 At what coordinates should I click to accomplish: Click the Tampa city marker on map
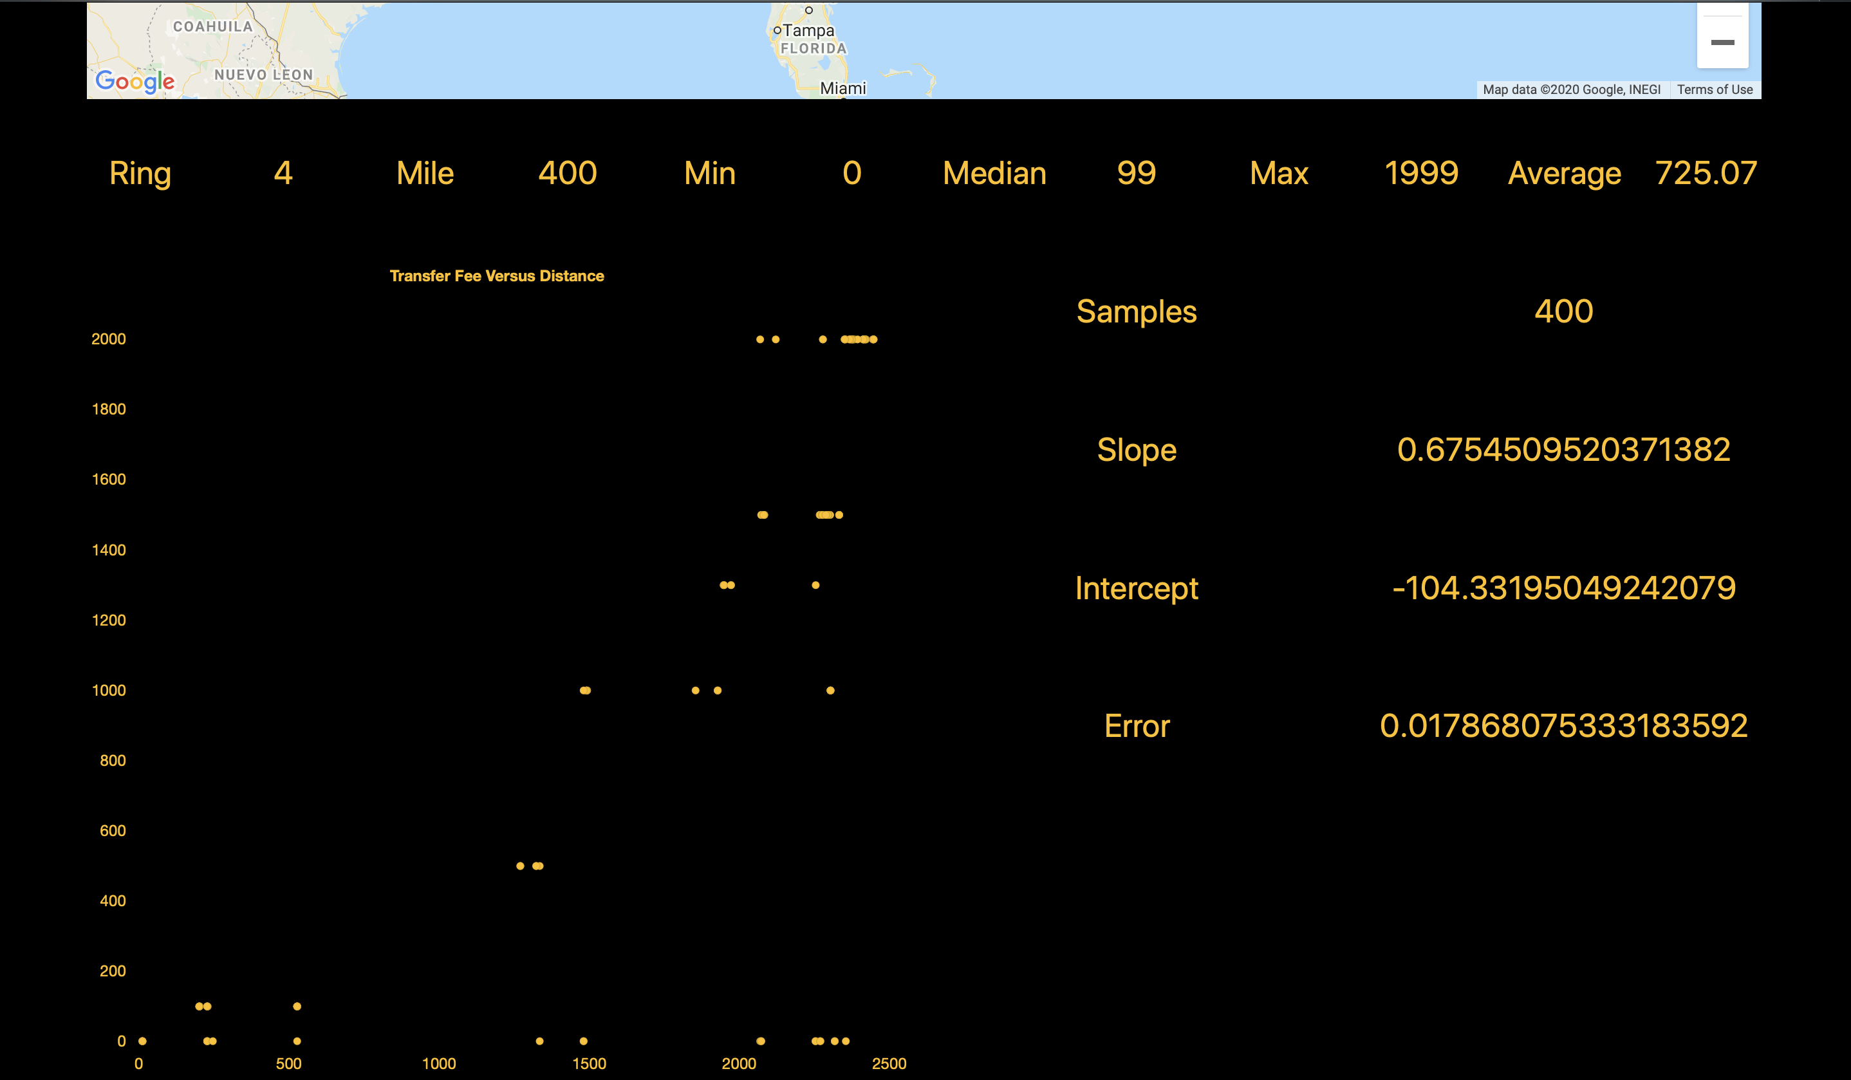[777, 30]
